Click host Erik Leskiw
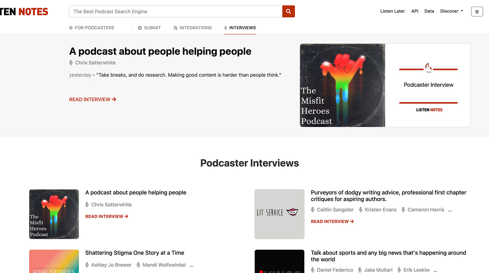The height and width of the screenshot is (273, 489). click(x=416, y=270)
